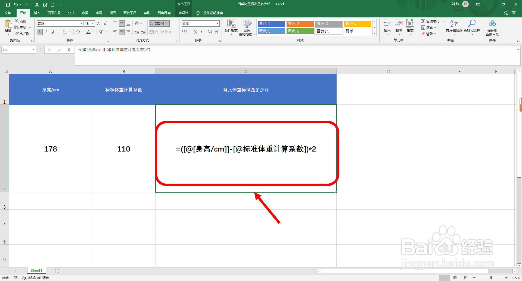The image size is (522, 281).
Task: Open the number format dropdown showing 文本
Action: (x=217, y=23)
